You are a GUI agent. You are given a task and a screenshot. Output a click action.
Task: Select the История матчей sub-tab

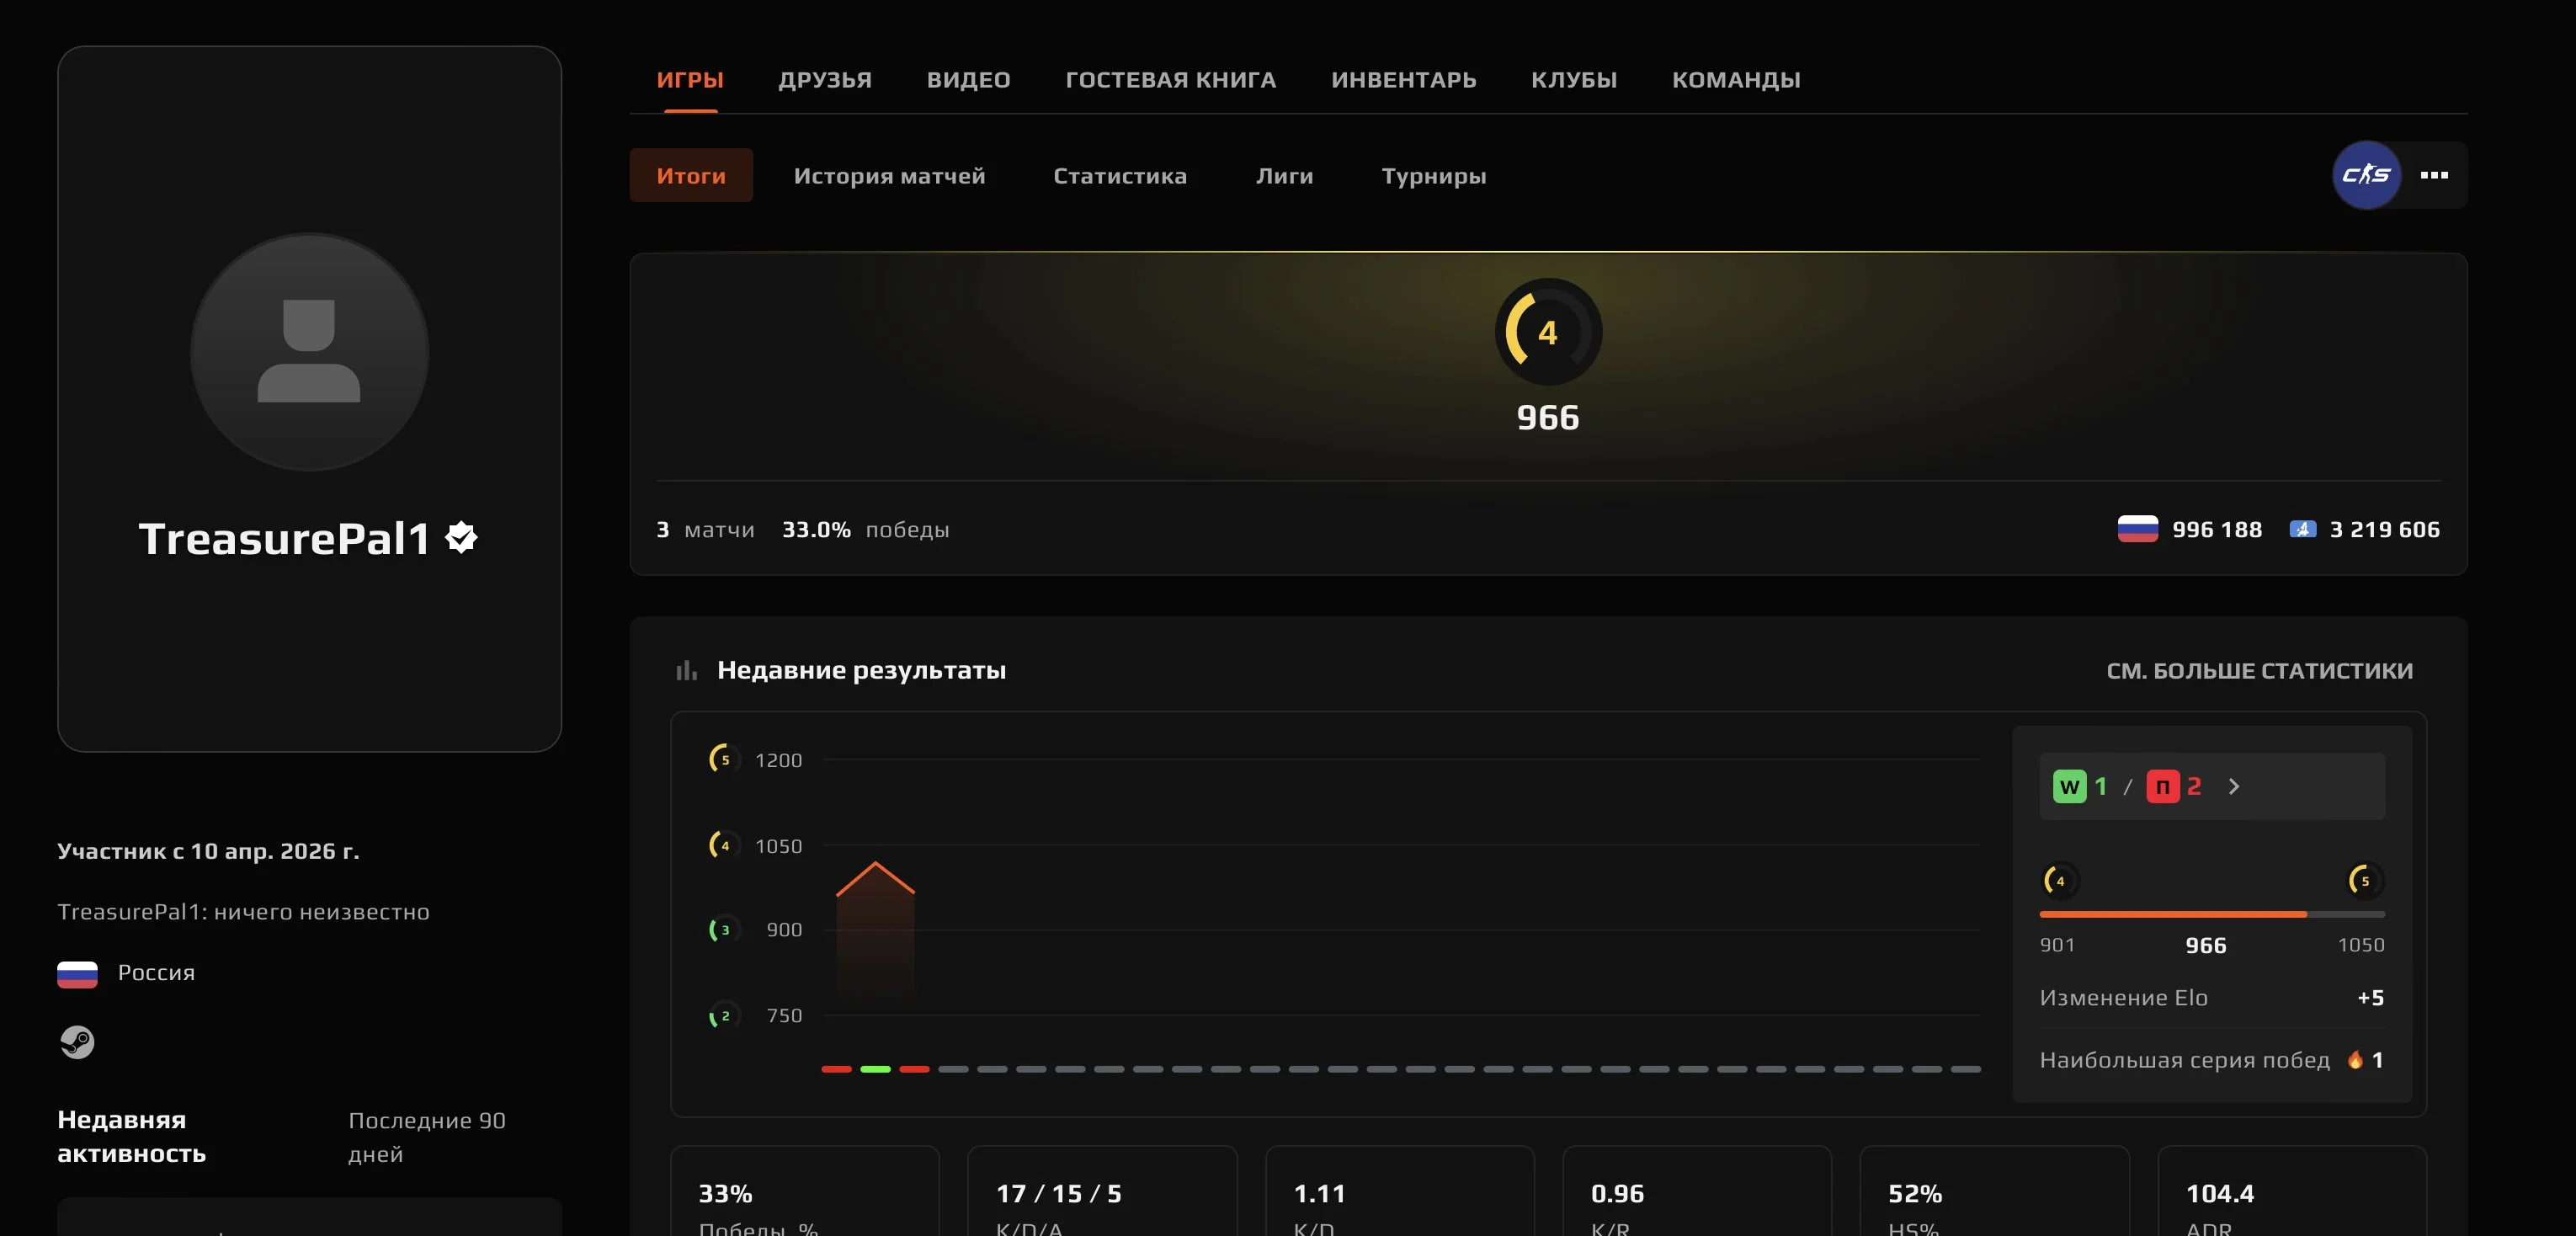coord(889,176)
